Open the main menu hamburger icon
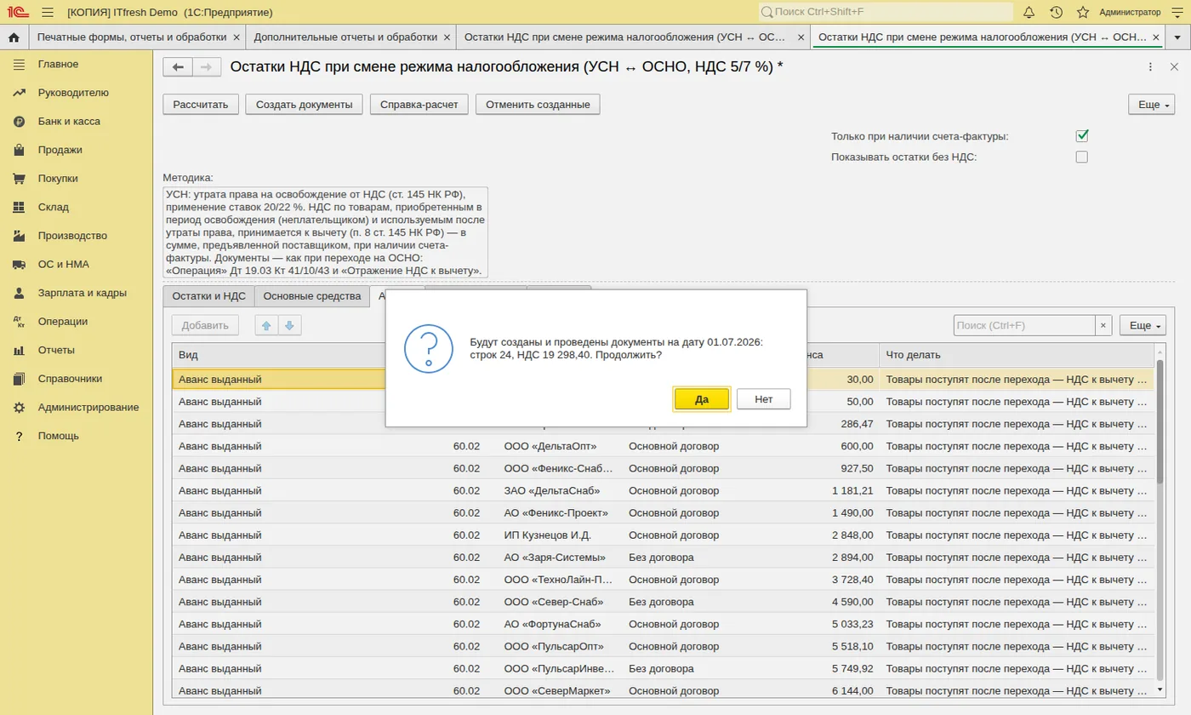The image size is (1191, 715). coord(47,12)
